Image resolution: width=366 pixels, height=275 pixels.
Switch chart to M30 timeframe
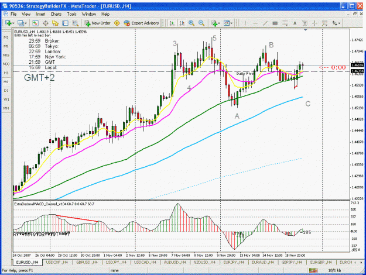tap(6, 64)
